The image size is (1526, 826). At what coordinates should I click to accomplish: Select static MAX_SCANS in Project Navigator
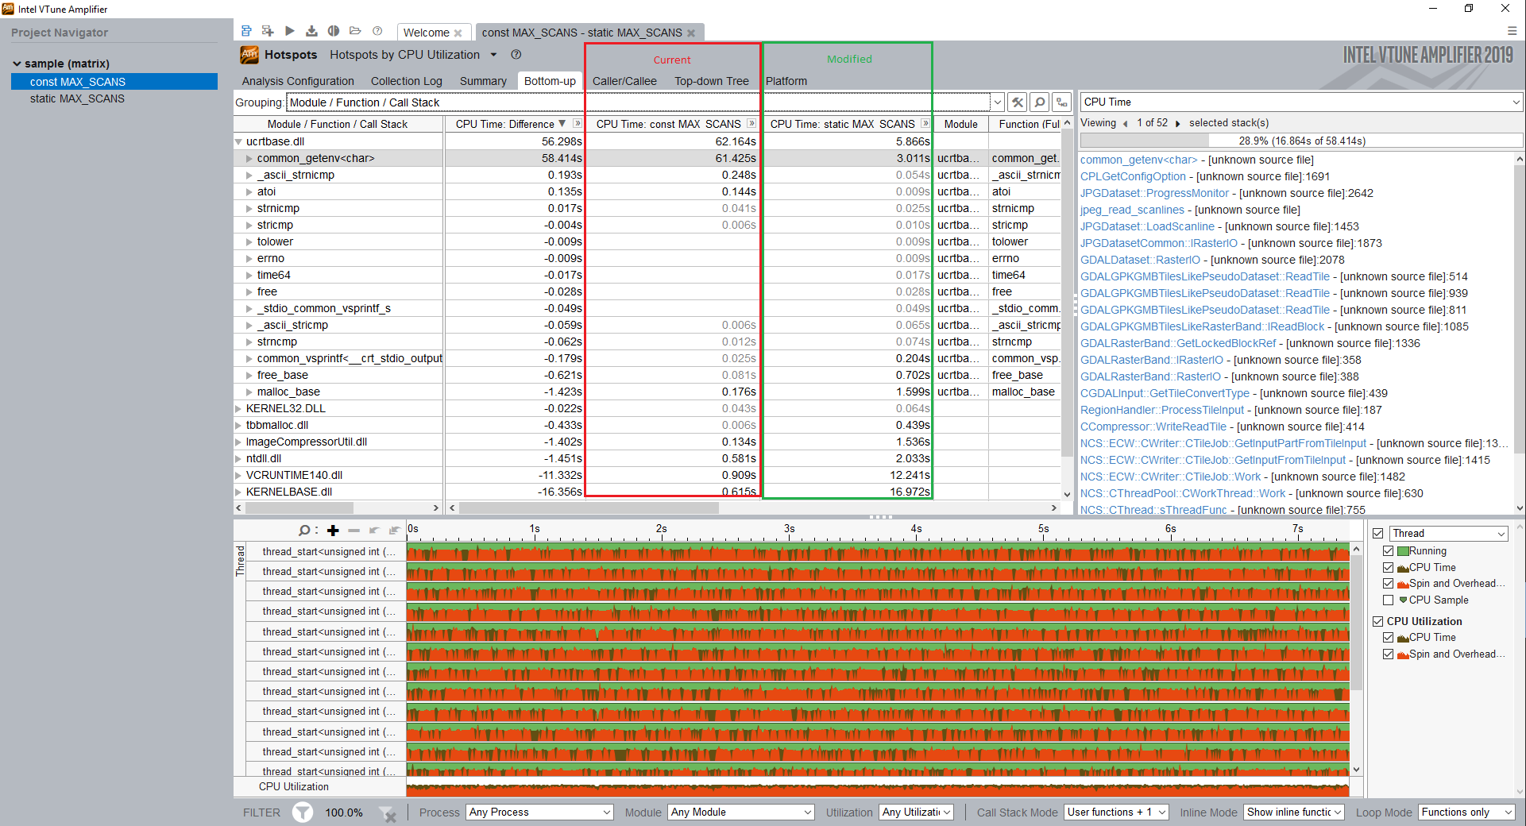click(77, 98)
